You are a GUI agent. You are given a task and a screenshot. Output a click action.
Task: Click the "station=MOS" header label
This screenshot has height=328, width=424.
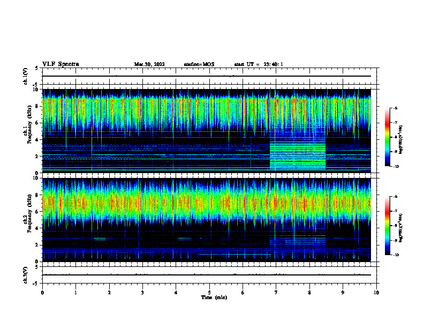[x=199, y=64]
